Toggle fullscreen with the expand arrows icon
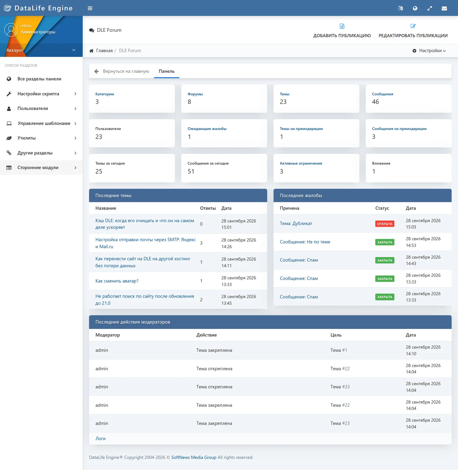 (430, 8)
